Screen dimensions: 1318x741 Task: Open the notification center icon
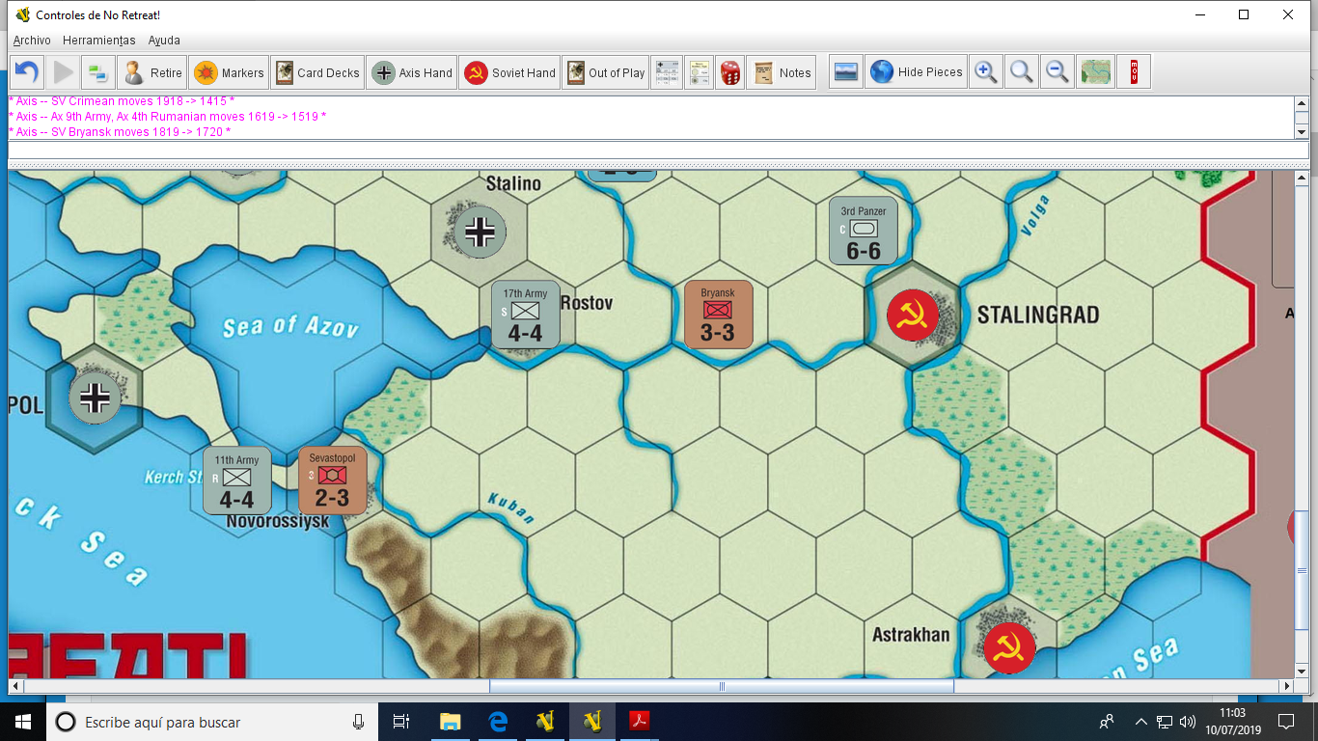click(1286, 722)
